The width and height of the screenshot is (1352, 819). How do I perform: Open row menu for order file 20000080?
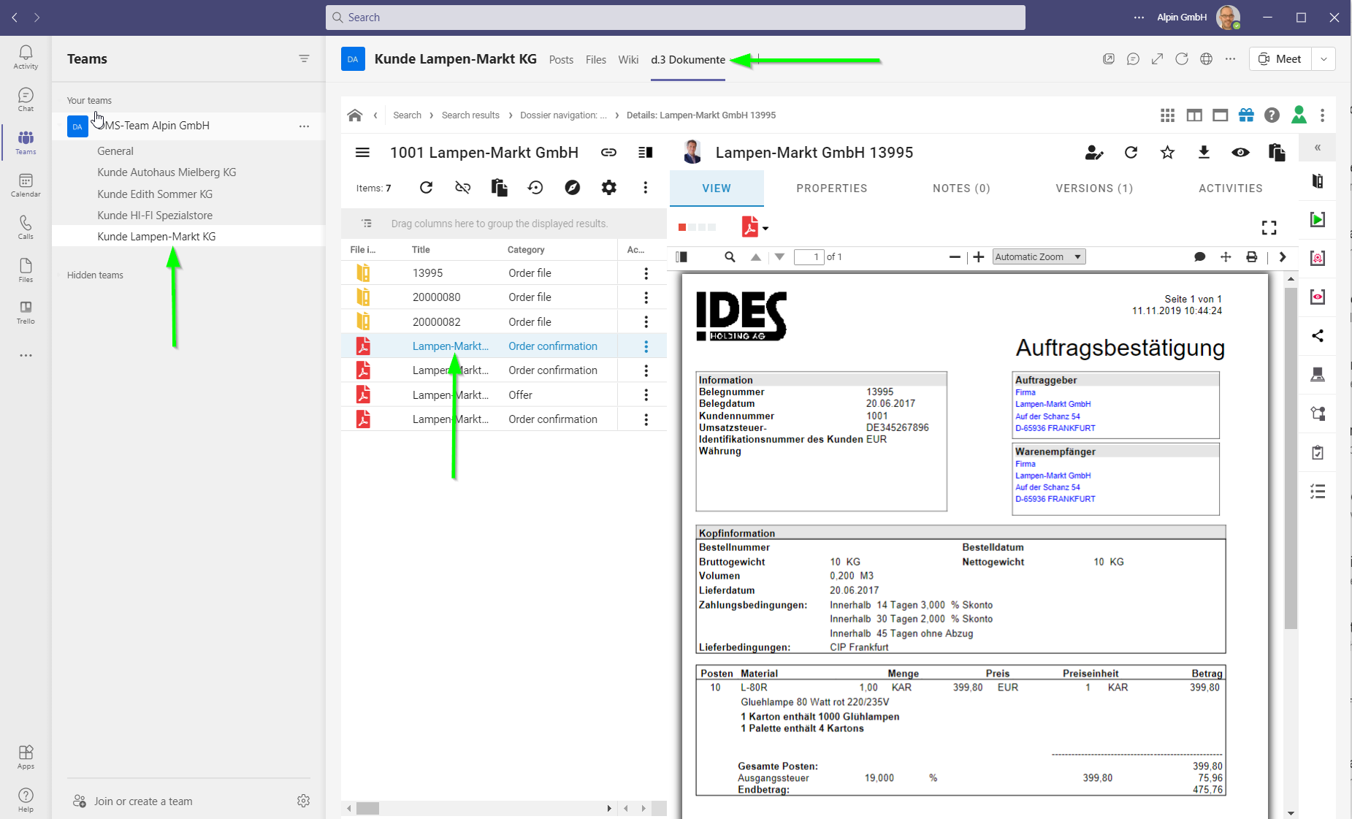(x=646, y=297)
